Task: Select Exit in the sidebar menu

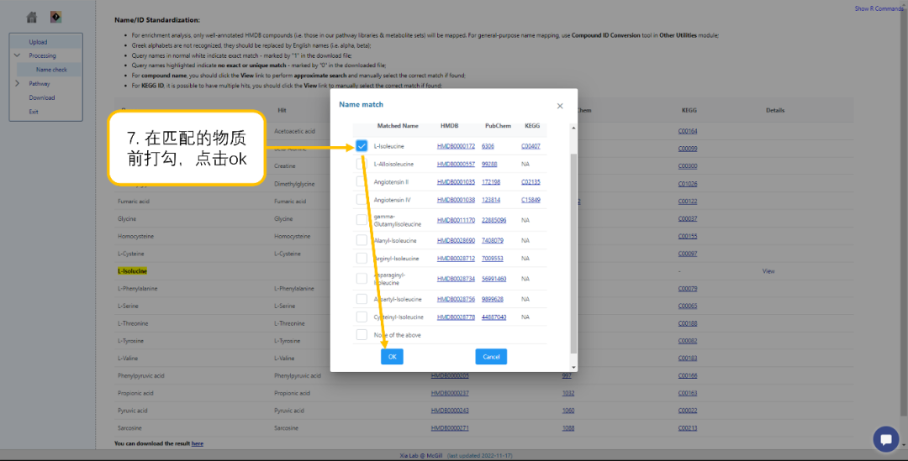Action: 34,112
